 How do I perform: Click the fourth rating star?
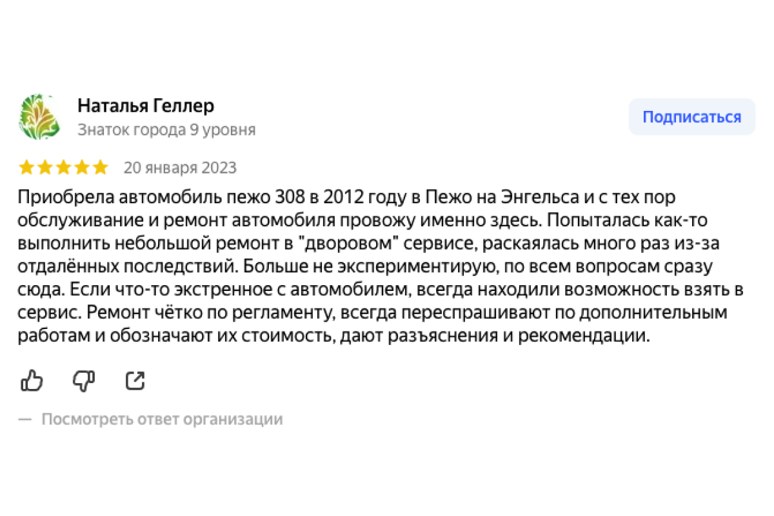click(82, 168)
